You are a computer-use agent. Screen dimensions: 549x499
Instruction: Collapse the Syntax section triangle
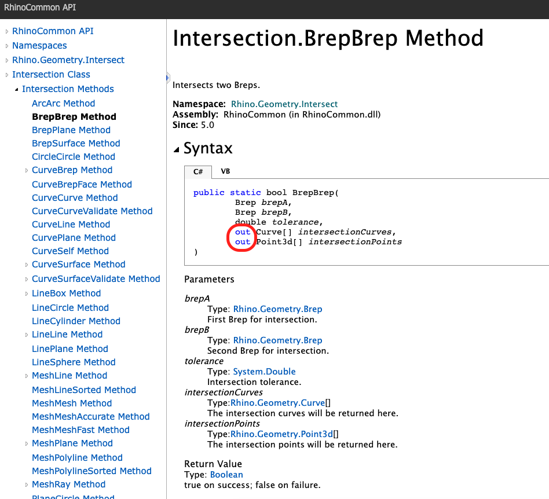tap(177, 150)
